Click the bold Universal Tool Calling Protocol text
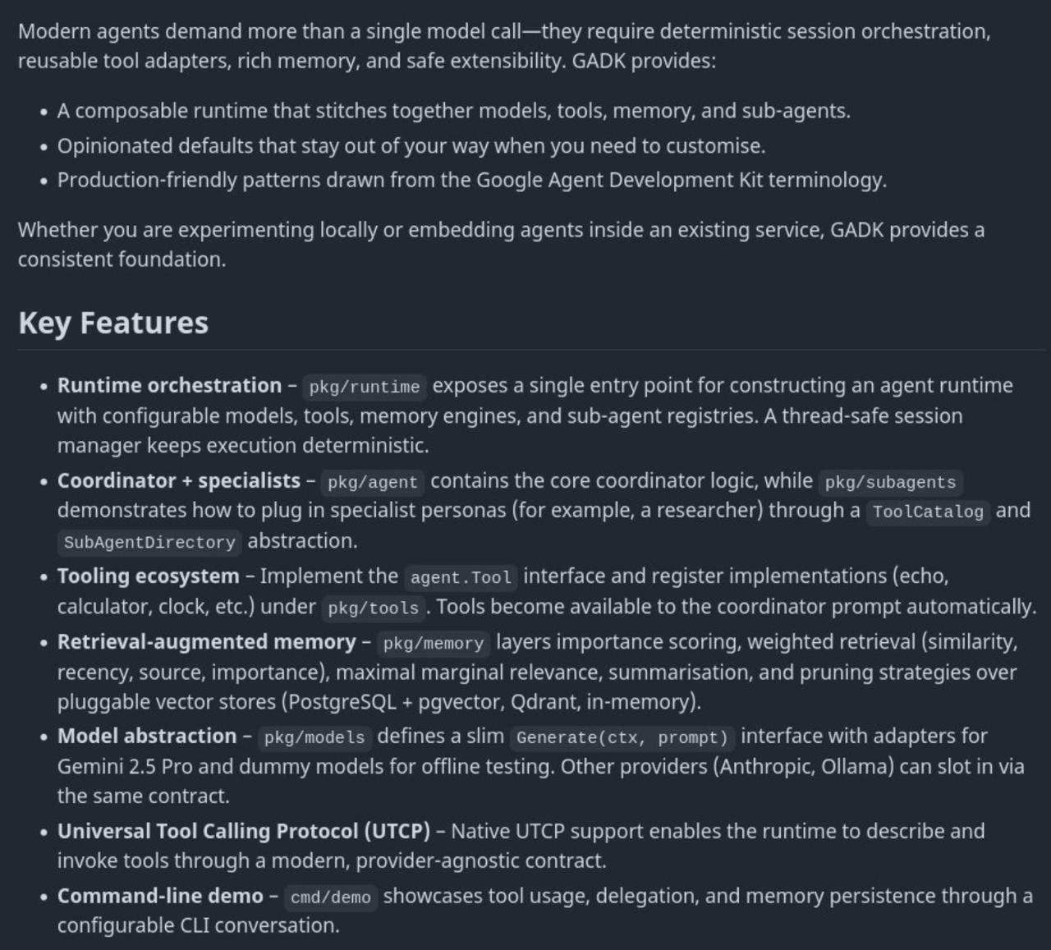This screenshot has height=950, width=1051. tap(244, 831)
